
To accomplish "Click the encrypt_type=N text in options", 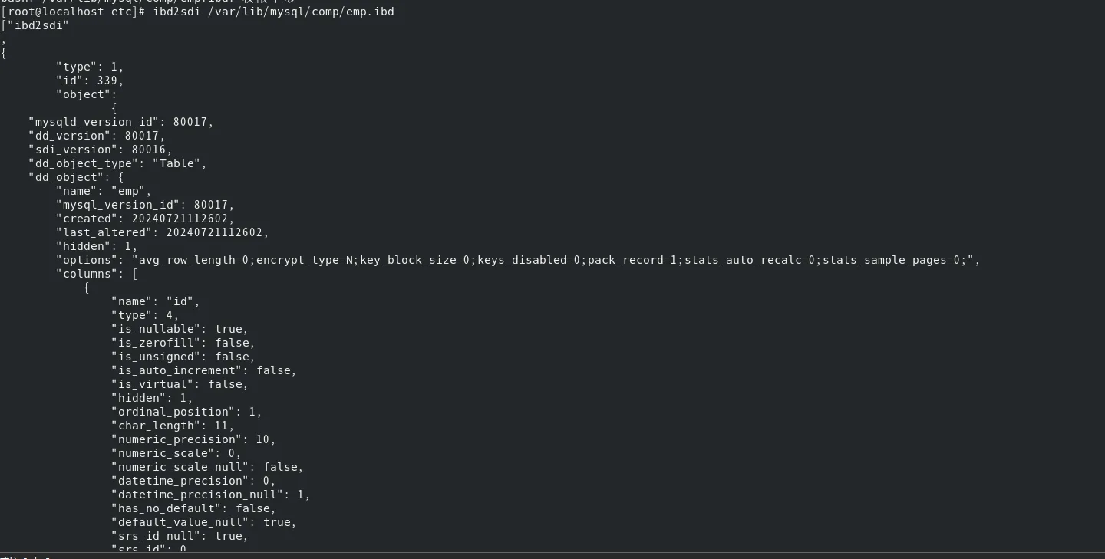I will click(x=308, y=260).
